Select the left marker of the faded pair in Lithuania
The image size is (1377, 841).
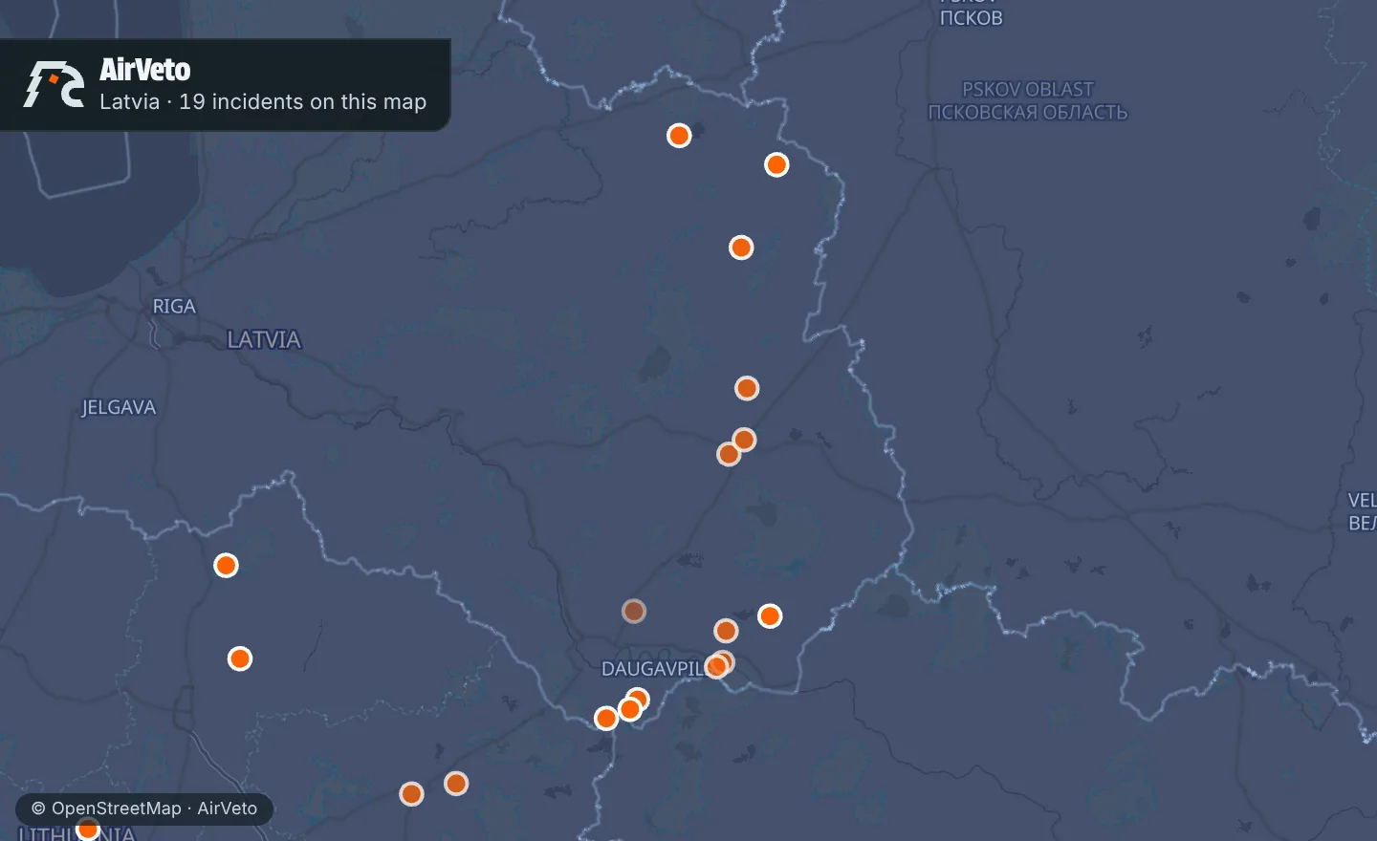(x=411, y=794)
